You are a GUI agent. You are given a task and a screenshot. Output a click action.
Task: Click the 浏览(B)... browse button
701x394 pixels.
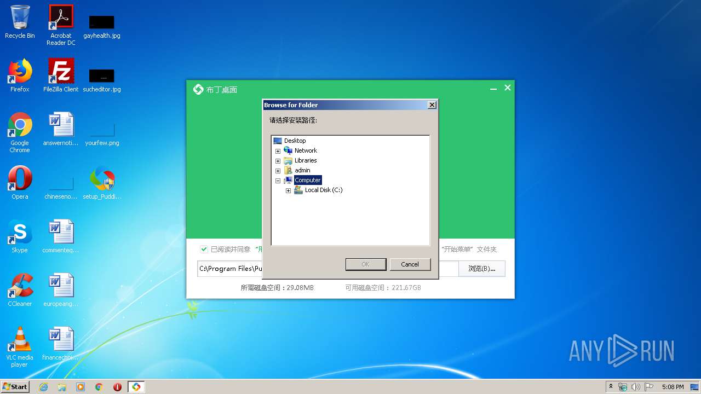point(482,269)
